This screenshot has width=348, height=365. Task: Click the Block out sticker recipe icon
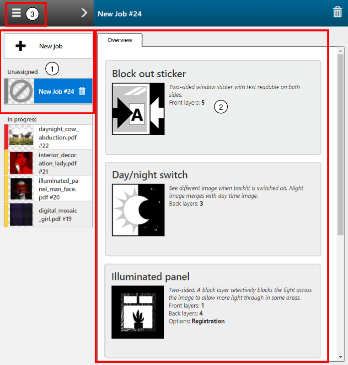coord(138,109)
